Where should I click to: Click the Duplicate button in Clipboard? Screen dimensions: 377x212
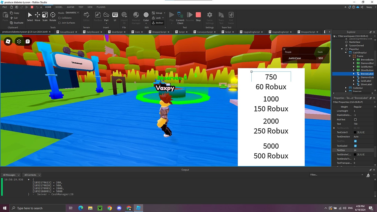coord(17,23)
